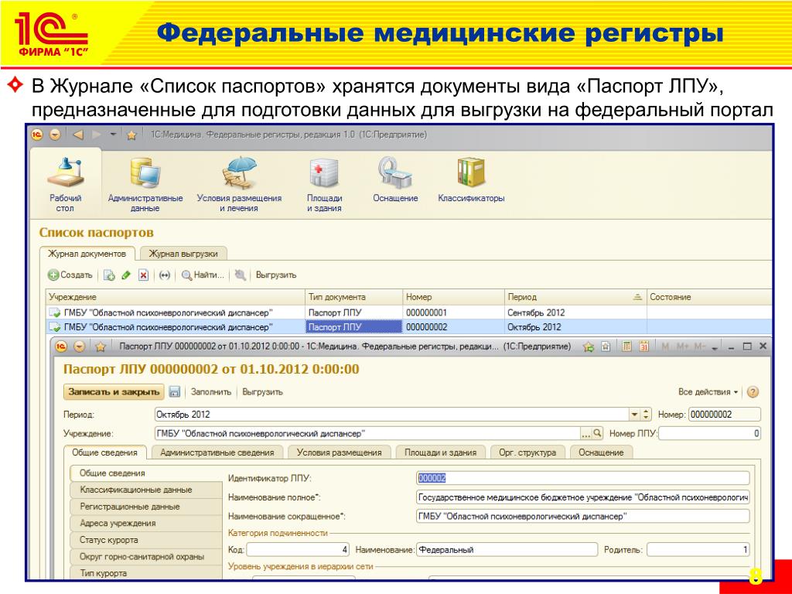
Task: Click into the Номер field
Action: (x=724, y=415)
